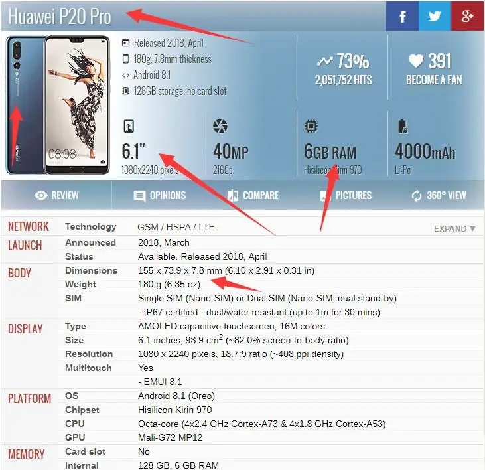Click the LAUNCH section heading
This screenshot has width=485, height=470.
[x=25, y=245]
